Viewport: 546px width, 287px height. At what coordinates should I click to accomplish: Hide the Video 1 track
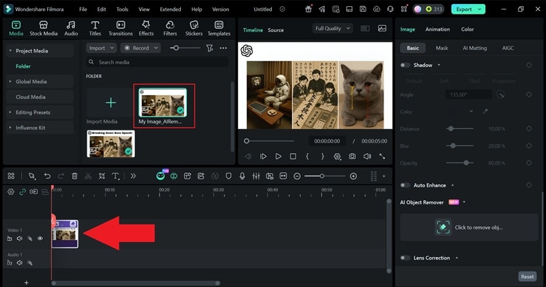(40, 238)
